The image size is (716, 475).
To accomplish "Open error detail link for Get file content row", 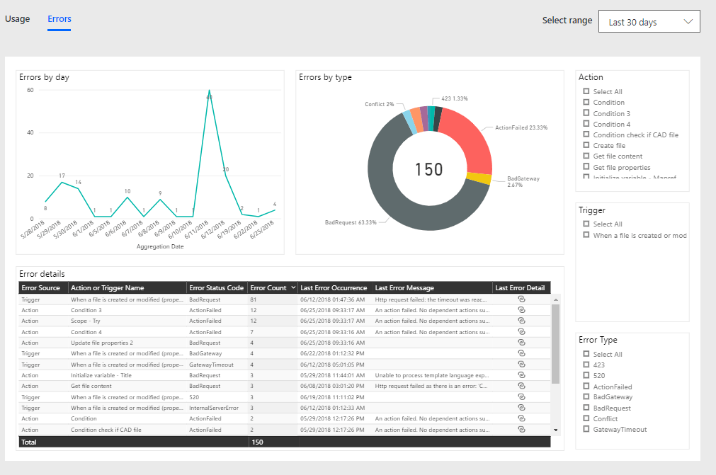I will (521, 386).
